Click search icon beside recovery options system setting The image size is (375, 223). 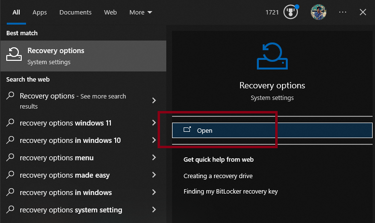[x=10, y=209]
